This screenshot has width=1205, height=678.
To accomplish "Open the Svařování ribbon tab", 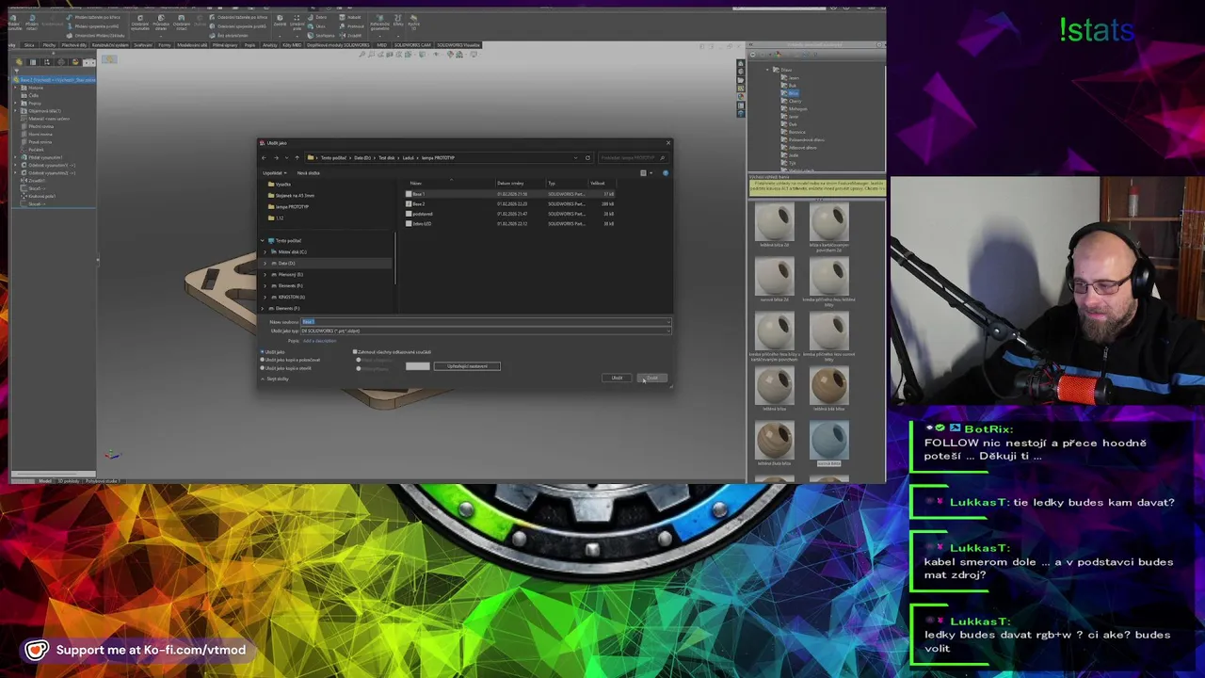I will pyautogui.click(x=143, y=45).
